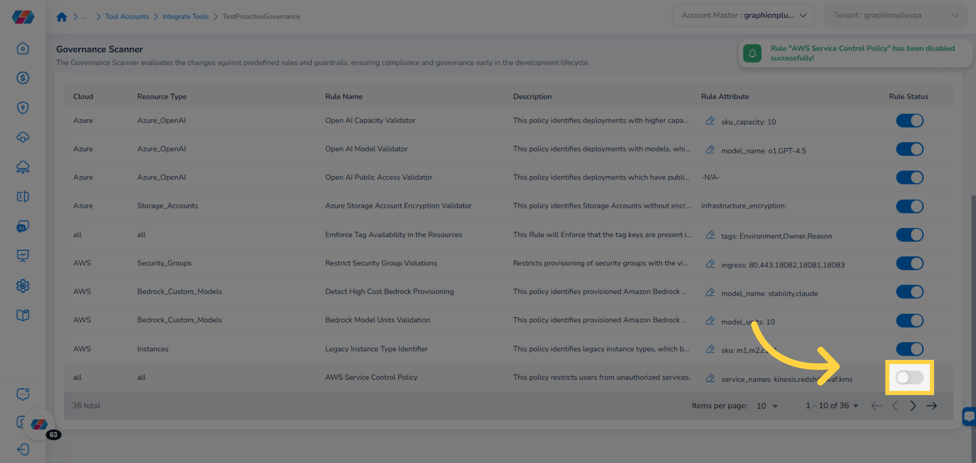Toggle Azure Storage Account Encryption Validator status
Viewport: 976px width, 463px height.
click(x=910, y=206)
